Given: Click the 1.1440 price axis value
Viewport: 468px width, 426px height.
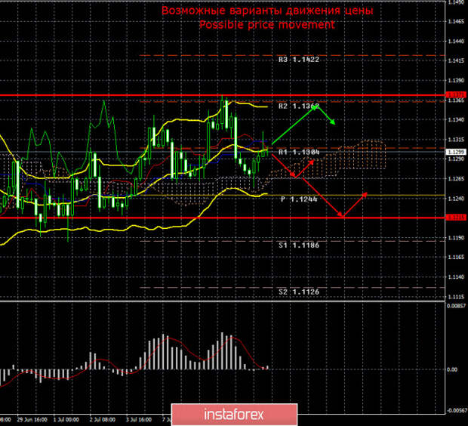Looking at the screenshot, I should 456,42.
